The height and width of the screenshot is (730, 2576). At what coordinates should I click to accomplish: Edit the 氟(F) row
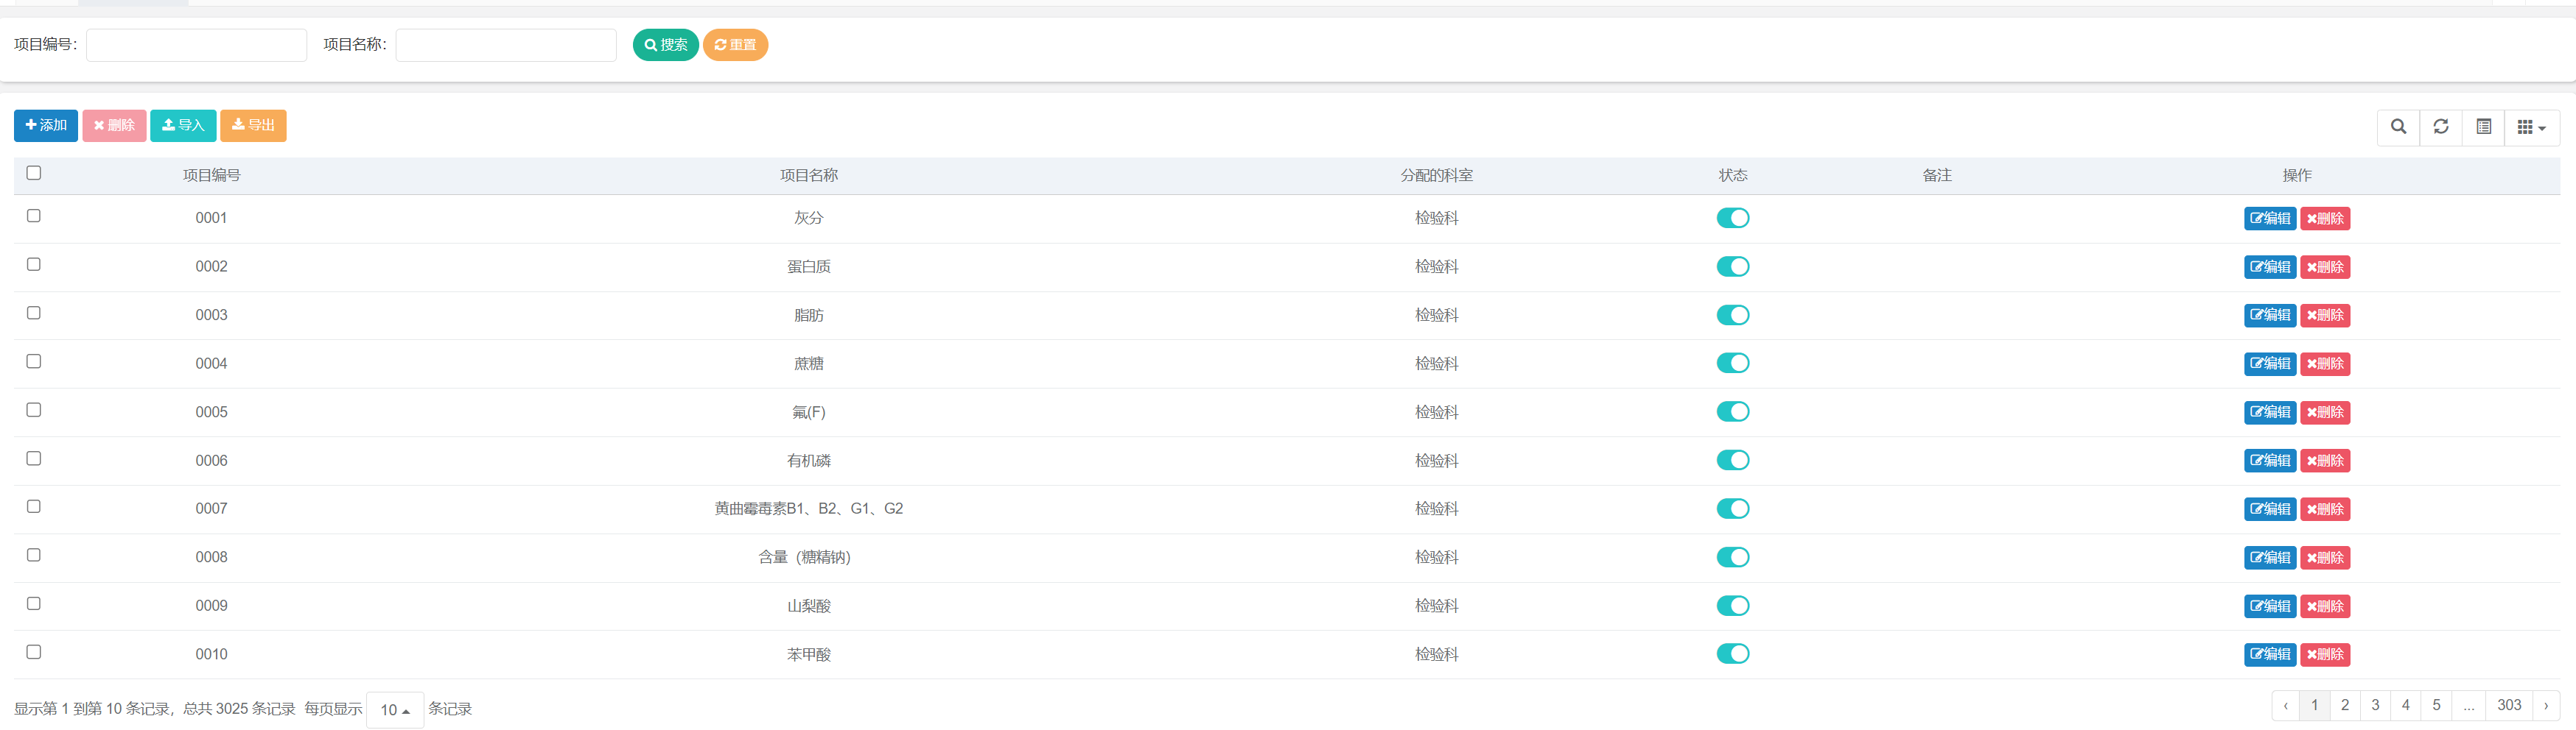(2270, 412)
